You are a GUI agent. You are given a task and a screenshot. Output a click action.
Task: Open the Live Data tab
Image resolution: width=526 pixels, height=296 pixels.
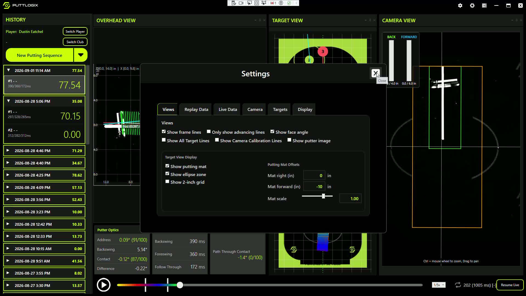228,109
